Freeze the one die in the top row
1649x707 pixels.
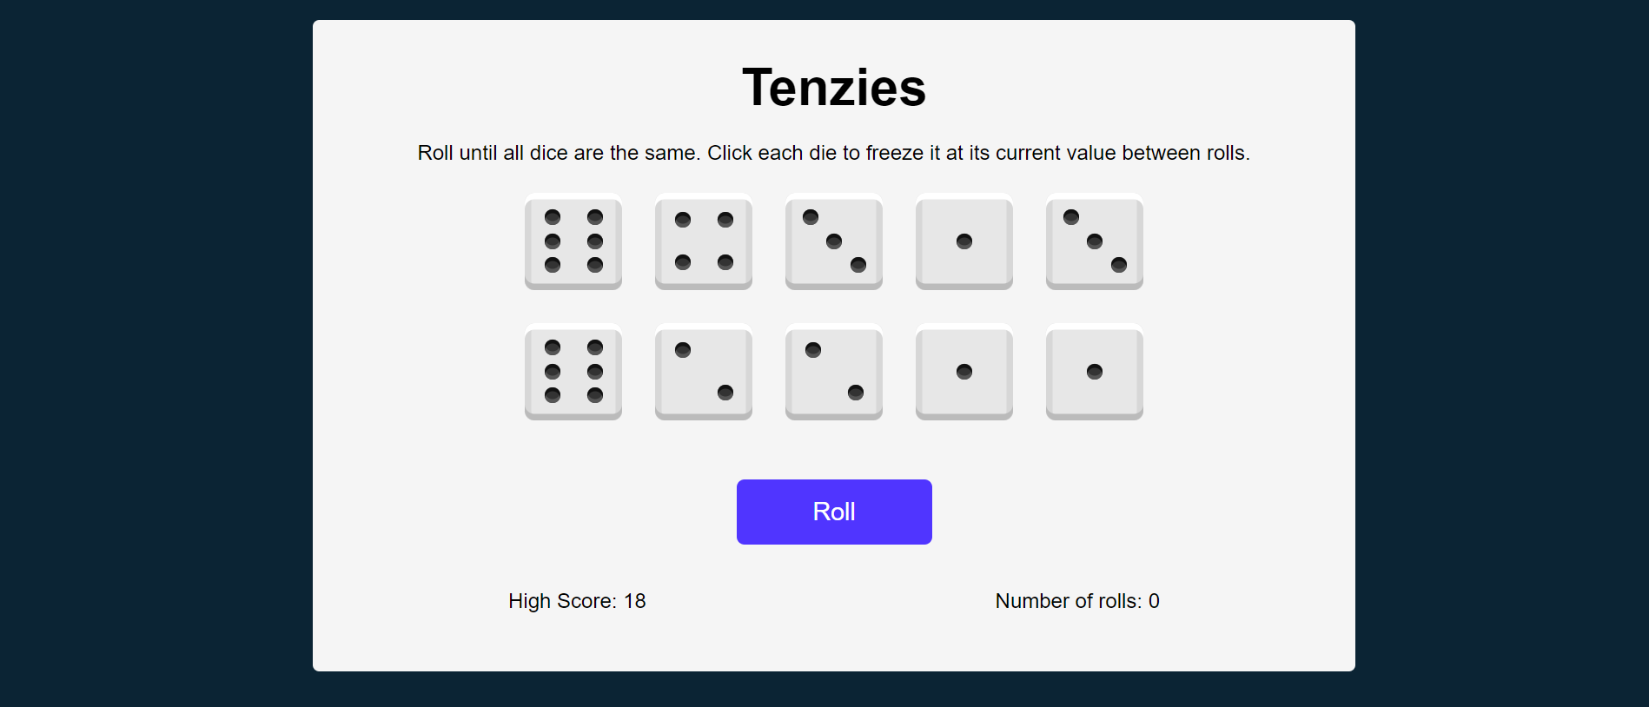tap(964, 242)
